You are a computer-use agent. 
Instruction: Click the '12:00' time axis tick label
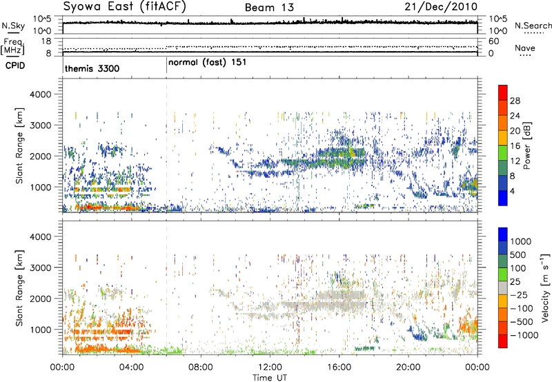tap(270, 368)
